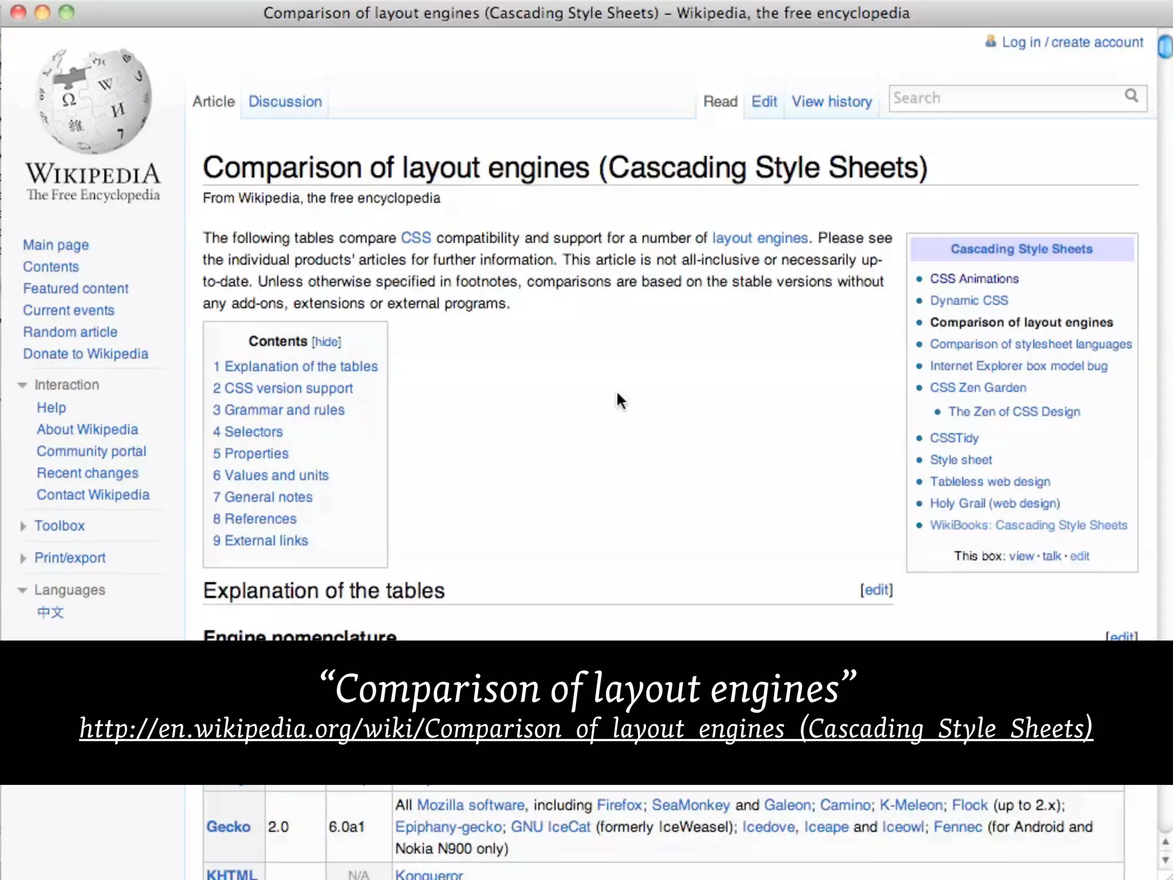Switch to the Discussion tab
The width and height of the screenshot is (1173, 880).
click(285, 101)
